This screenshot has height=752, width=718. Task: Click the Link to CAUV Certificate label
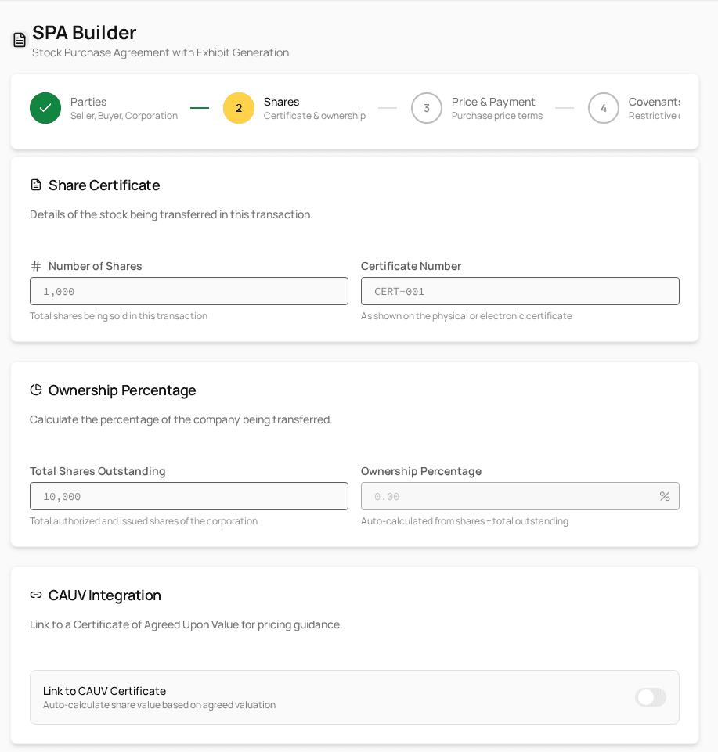pyautogui.click(x=104, y=691)
